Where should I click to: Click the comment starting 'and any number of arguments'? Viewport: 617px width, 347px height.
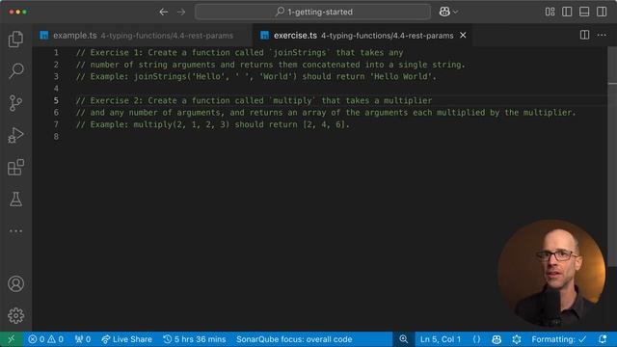326,113
